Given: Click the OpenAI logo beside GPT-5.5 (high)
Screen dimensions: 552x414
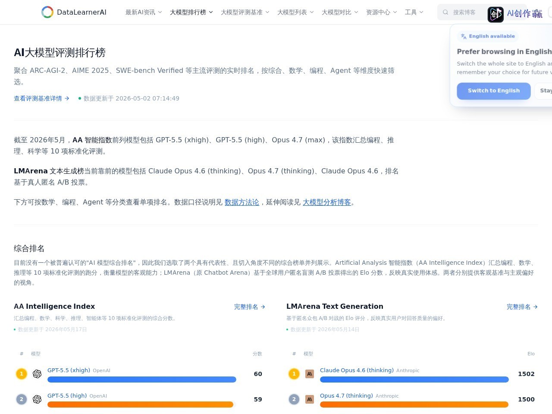Looking at the screenshot, I should tap(37, 399).
